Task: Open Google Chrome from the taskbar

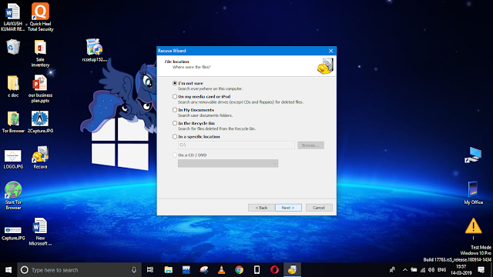Action: [x=240, y=270]
